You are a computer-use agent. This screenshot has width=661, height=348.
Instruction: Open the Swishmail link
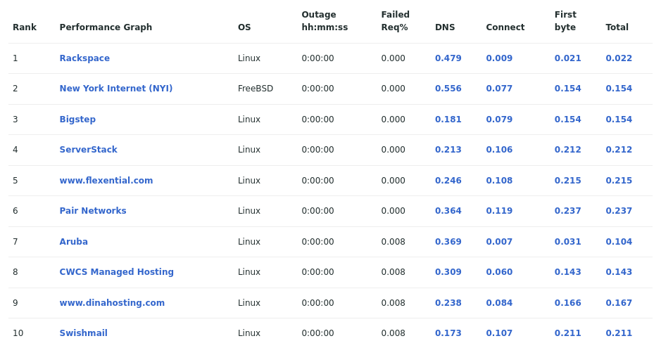click(84, 333)
